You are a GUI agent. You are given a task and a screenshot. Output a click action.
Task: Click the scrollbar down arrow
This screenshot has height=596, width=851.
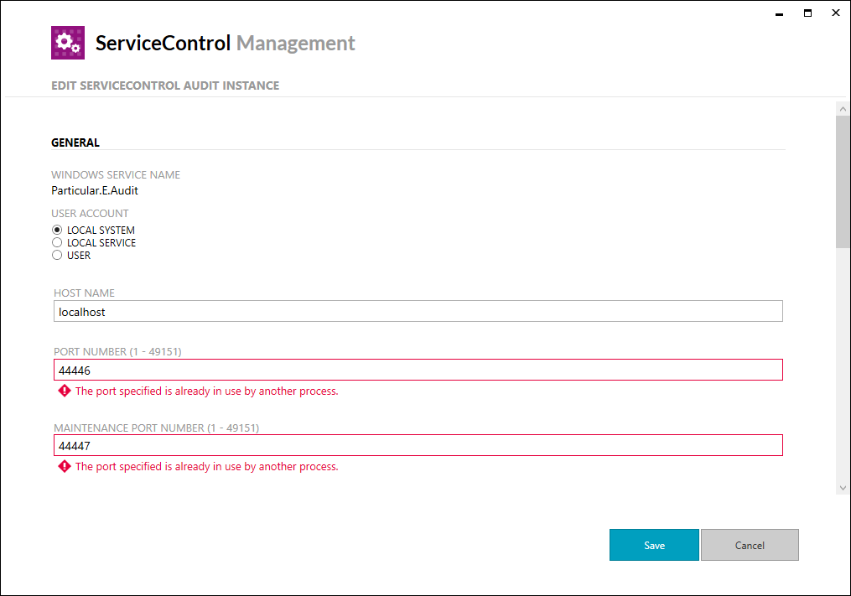click(x=843, y=487)
